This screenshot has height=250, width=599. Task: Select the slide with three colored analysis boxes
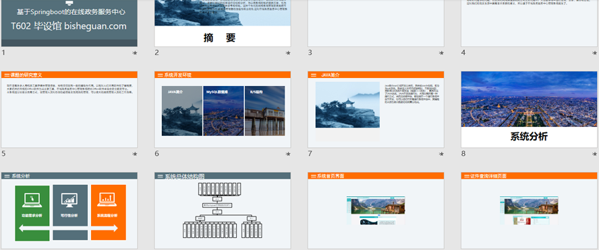click(x=69, y=211)
